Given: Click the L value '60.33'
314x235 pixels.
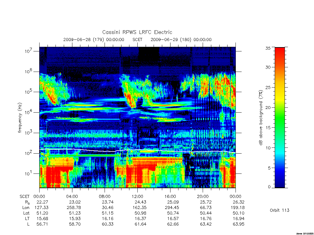Looking at the screenshot, I should (x=108, y=224).
